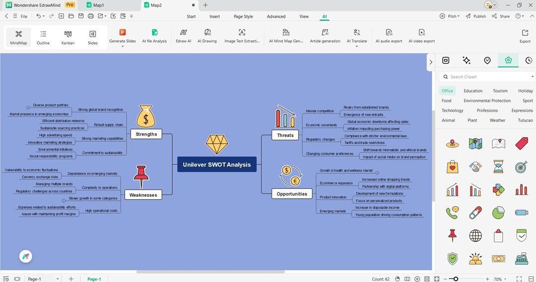
Task: Open the Page Style ribbon tab
Action: pos(243,16)
